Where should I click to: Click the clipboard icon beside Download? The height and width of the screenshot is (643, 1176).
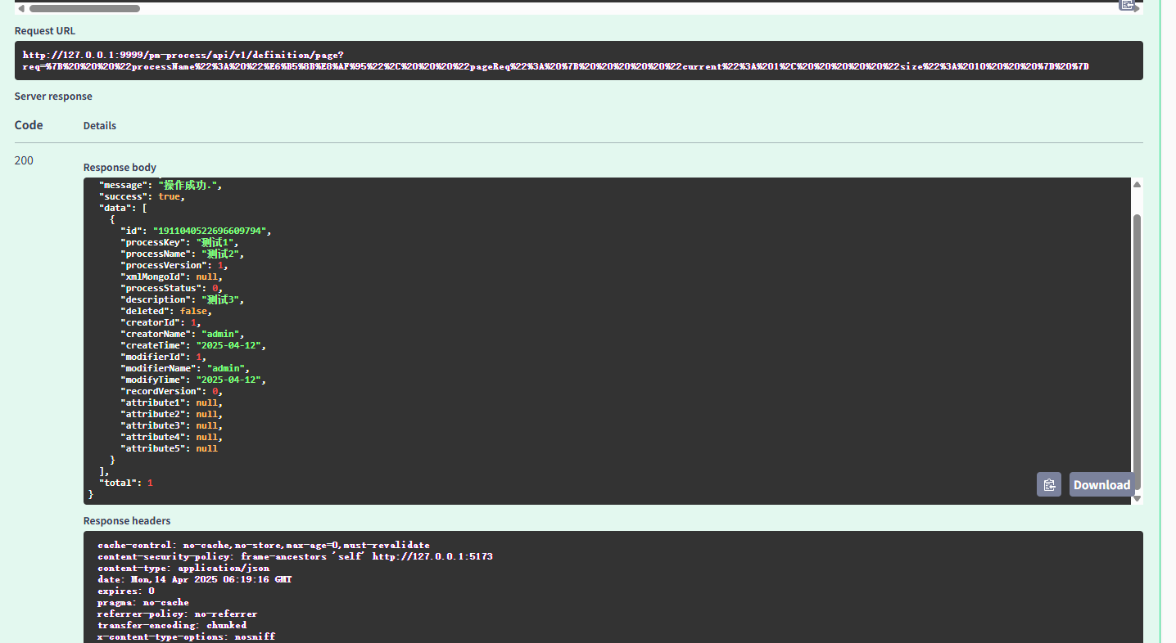[1049, 484]
